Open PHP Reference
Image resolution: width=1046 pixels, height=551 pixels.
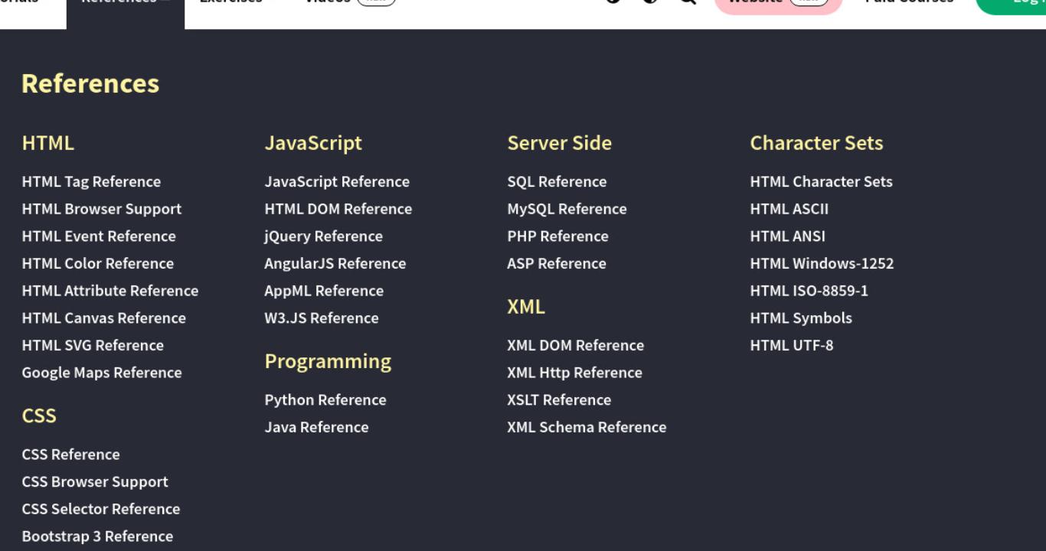pyautogui.click(x=558, y=236)
